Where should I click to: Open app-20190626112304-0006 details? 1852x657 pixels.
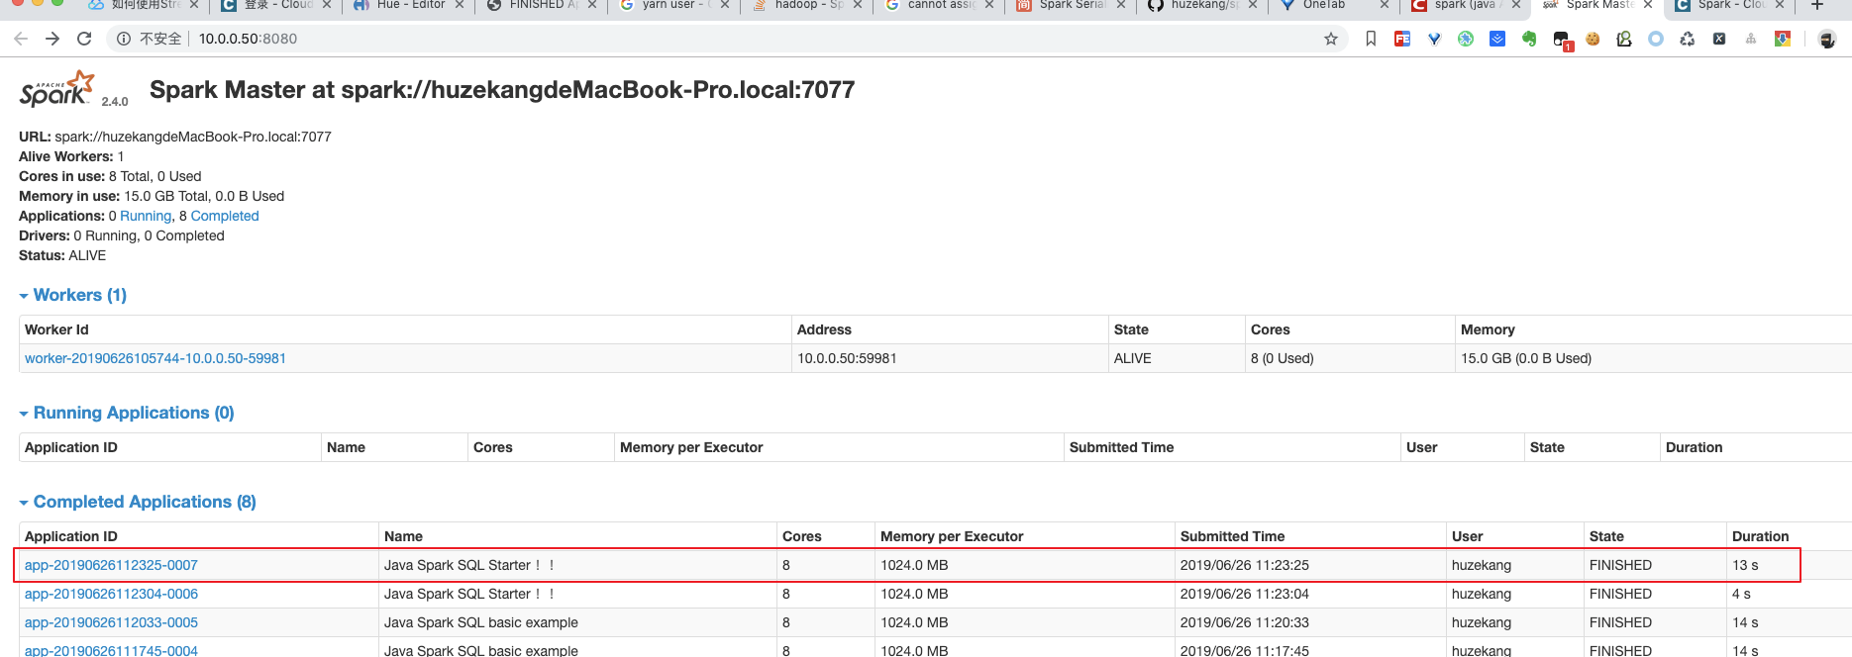111,594
